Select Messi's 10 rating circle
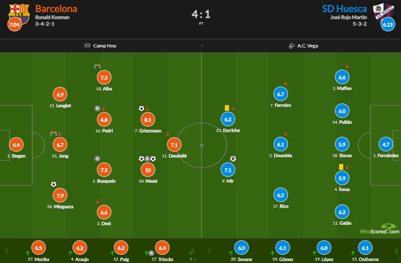The width and height of the screenshot is (401, 263). (x=147, y=170)
